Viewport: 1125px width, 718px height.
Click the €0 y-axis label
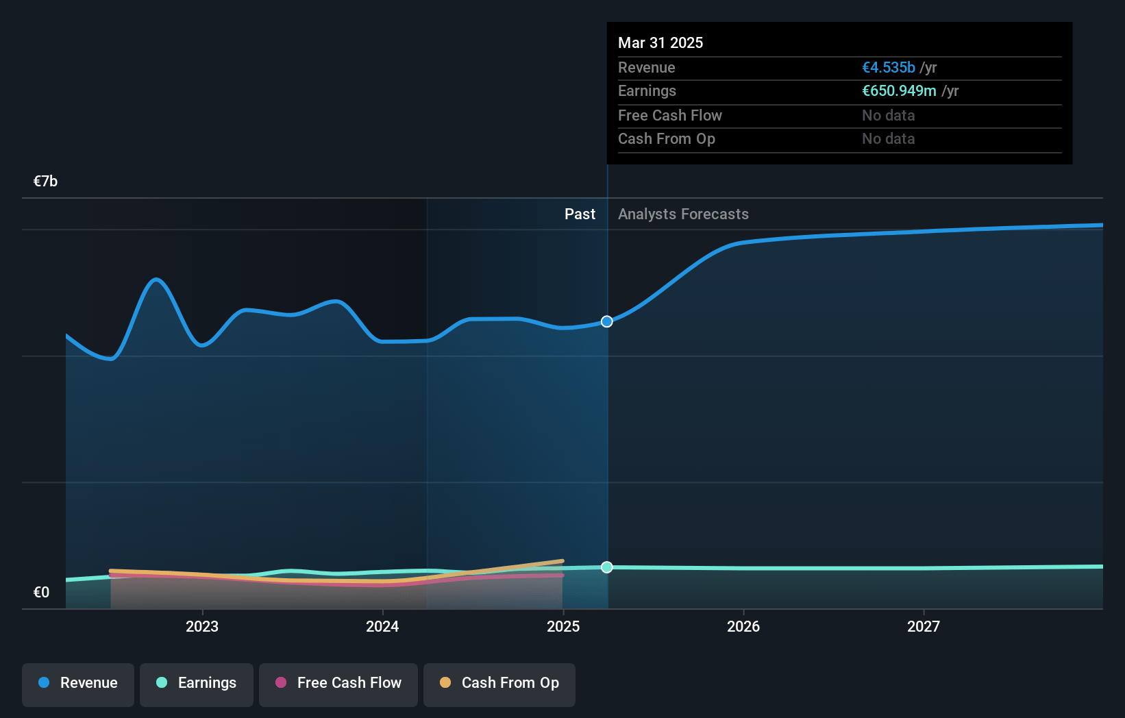pyautogui.click(x=41, y=592)
